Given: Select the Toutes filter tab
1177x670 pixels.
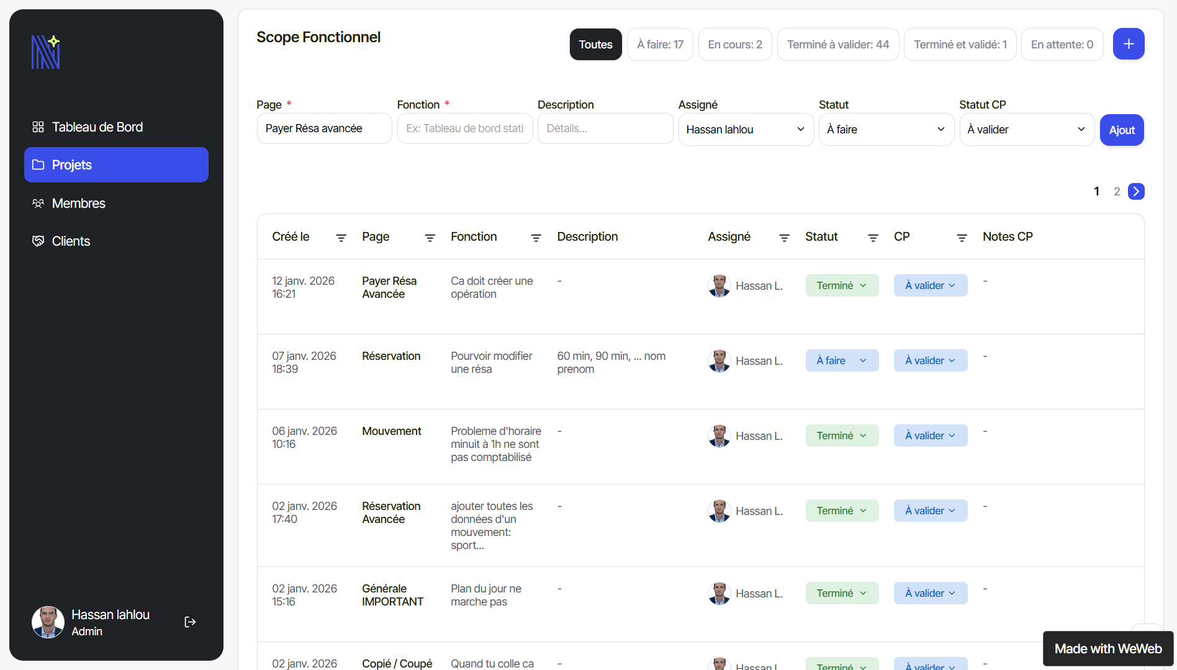Looking at the screenshot, I should coord(595,44).
